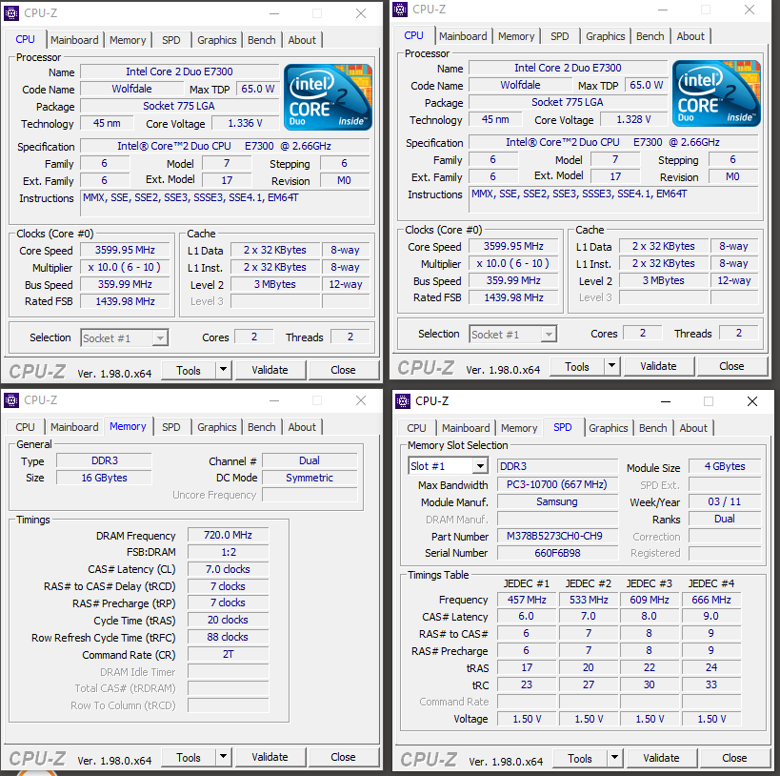Click the 1.328 V core voltage value
The width and height of the screenshot is (780, 776).
pyautogui.click(x=633, y=119)
